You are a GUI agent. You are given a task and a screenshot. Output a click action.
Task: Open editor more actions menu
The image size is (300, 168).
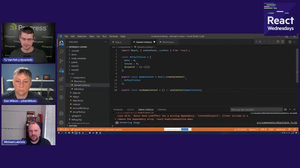294,42
